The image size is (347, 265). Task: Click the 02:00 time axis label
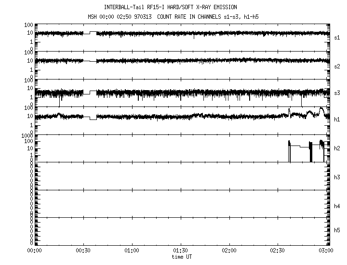click(x=229, y=251)
